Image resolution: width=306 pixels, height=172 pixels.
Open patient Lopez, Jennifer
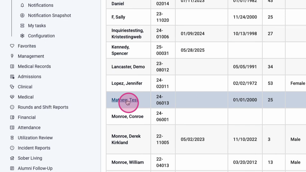127,83
